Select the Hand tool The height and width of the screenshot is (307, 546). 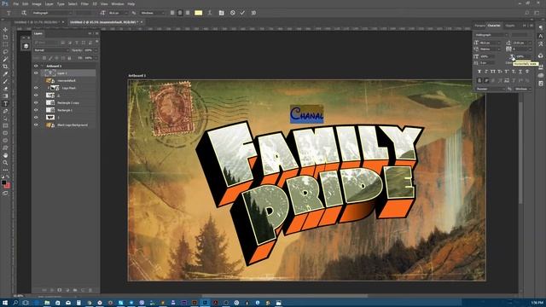pyautogui.click(x=5, y=155)
